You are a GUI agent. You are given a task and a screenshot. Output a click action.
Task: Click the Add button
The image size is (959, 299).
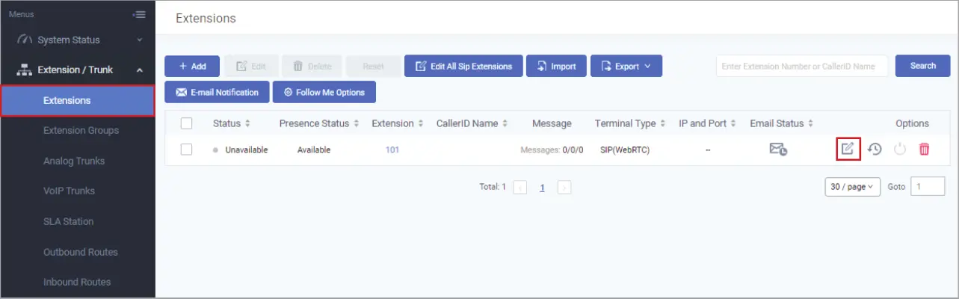pyautogui.click(x=192, y=66)
